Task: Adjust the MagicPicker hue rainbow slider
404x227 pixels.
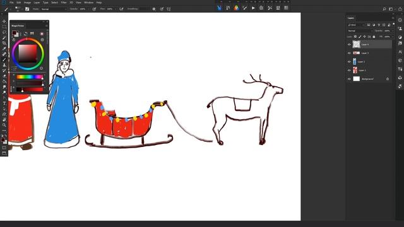Action: [x=29, y=77]
